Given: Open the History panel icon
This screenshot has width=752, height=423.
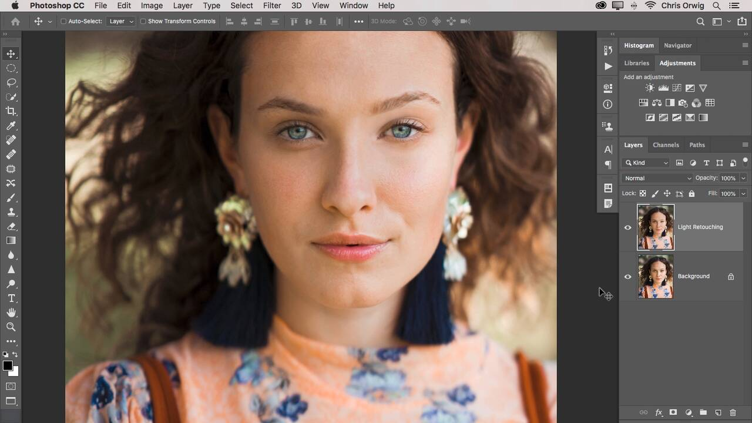Looking at the screenshot, I should point(608,51).
